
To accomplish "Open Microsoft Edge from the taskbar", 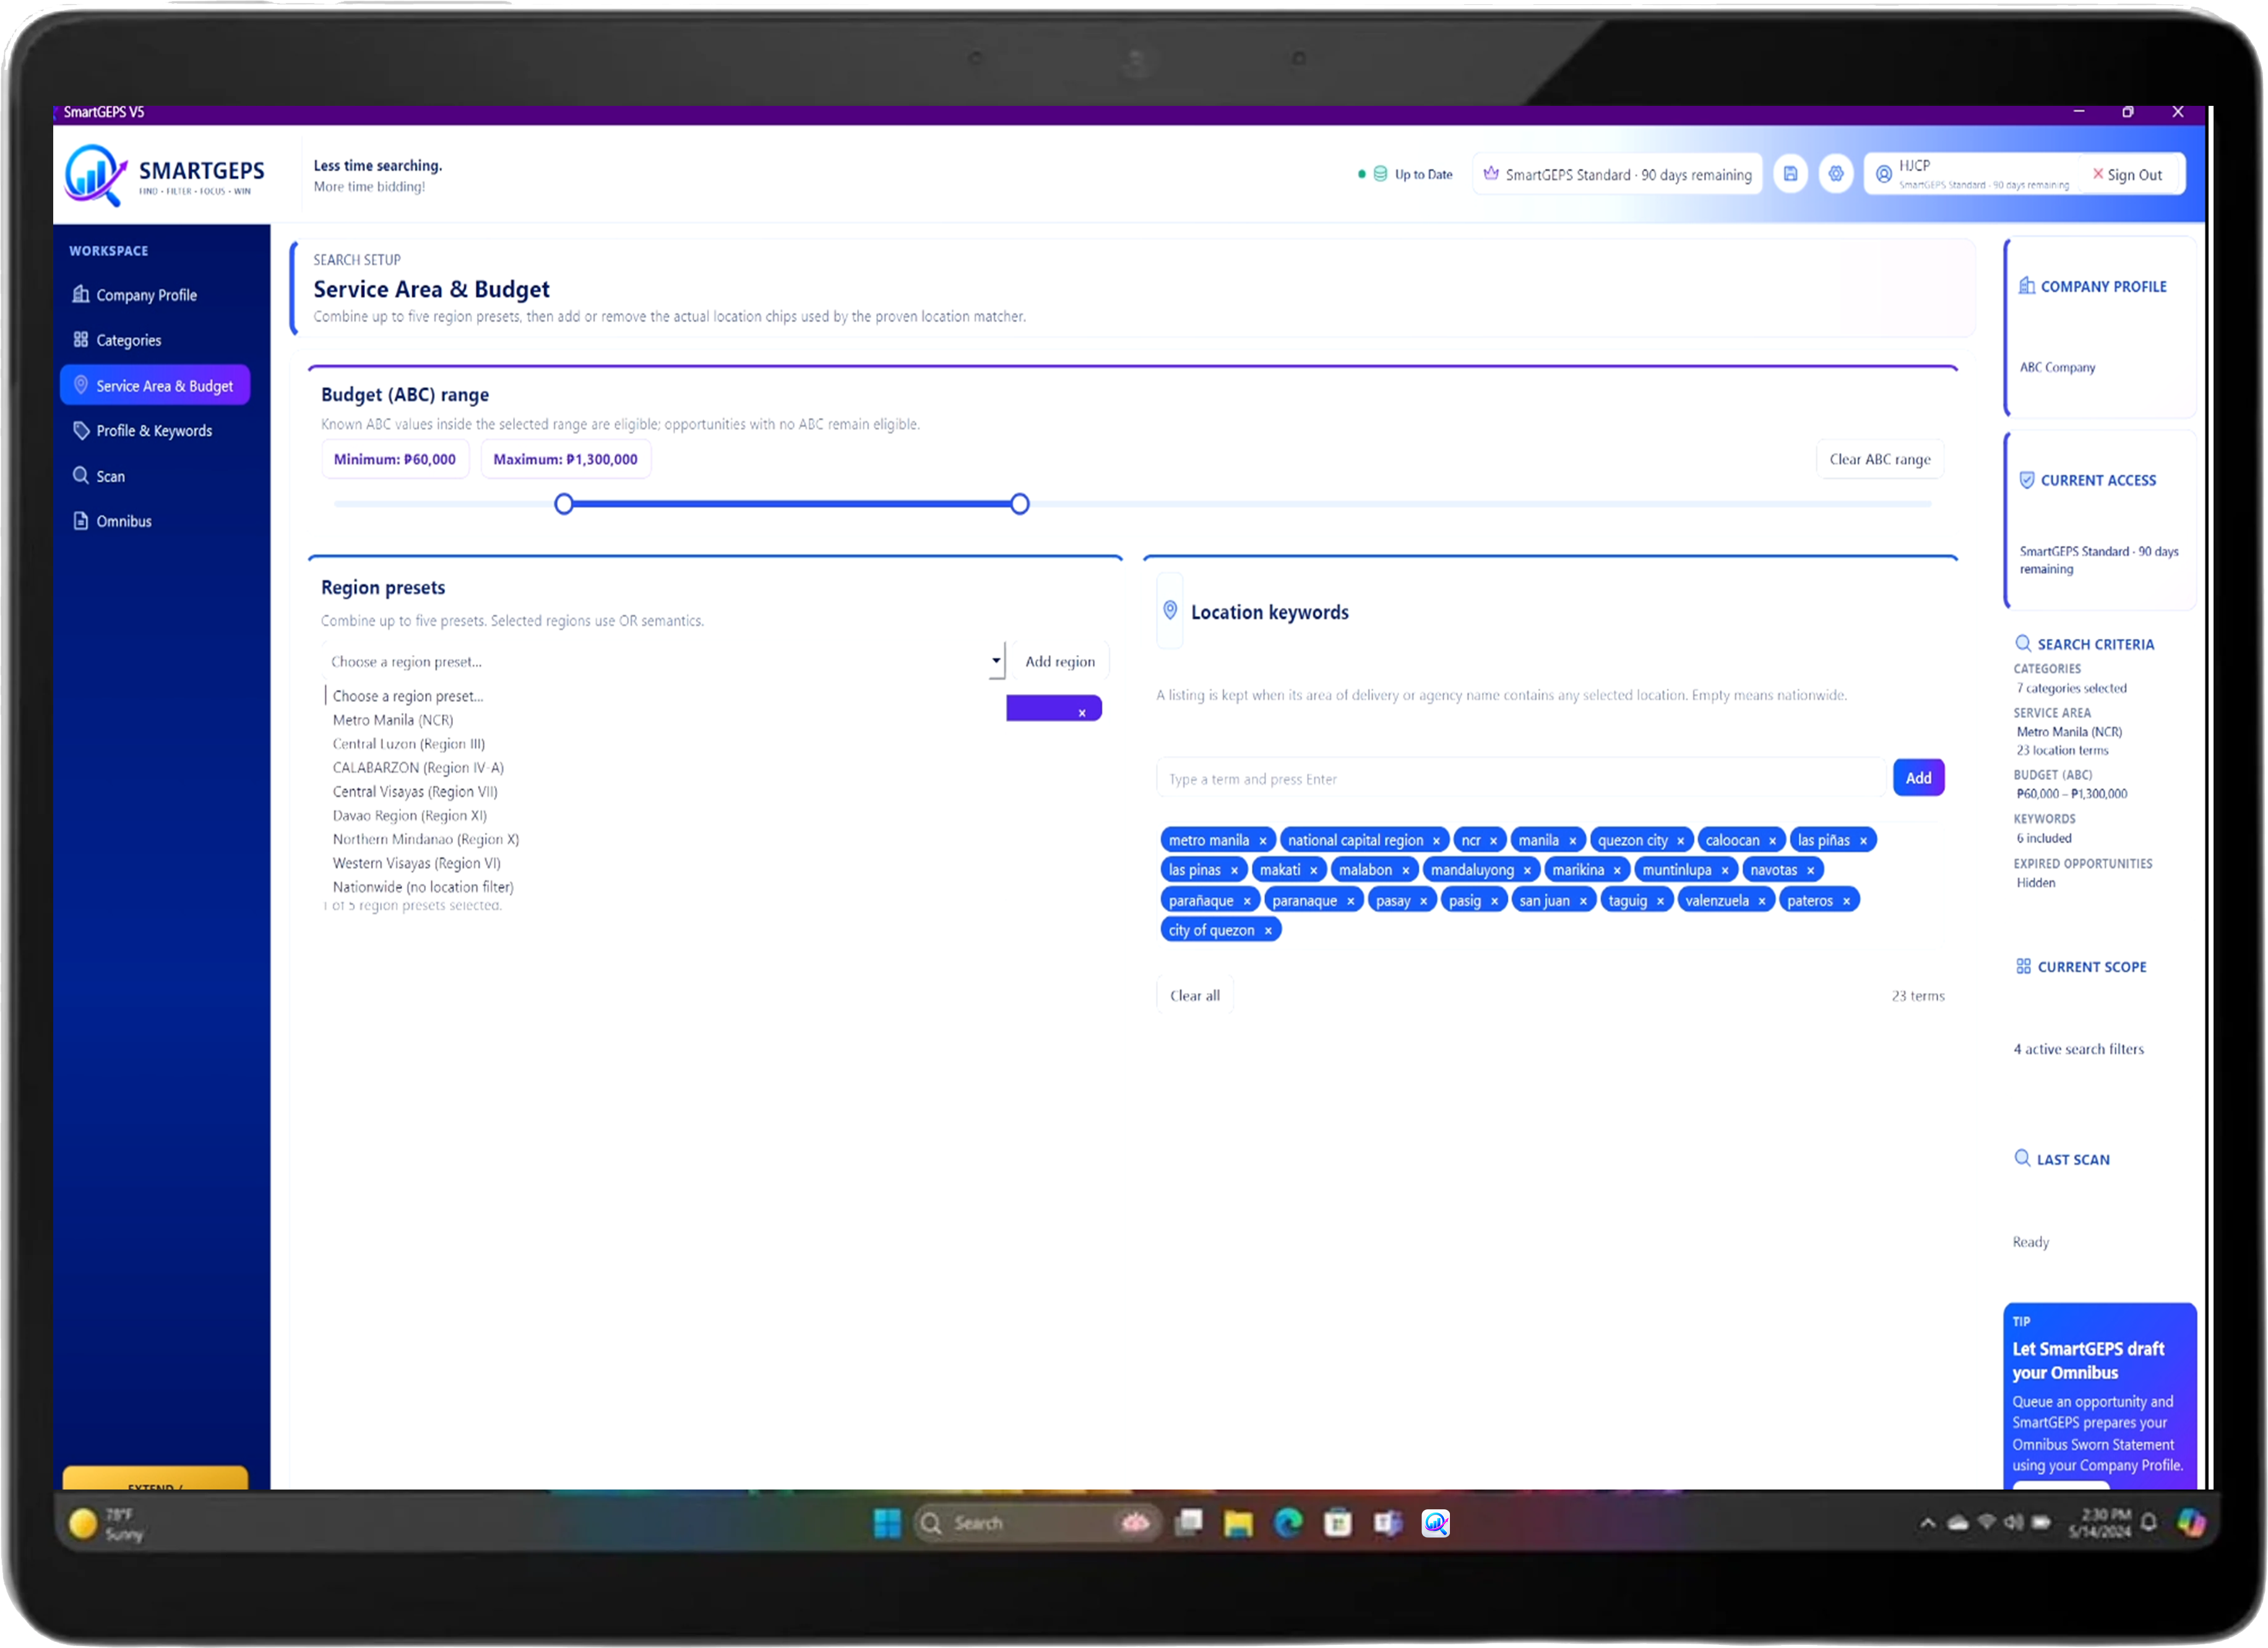I will [1288, 1523].
